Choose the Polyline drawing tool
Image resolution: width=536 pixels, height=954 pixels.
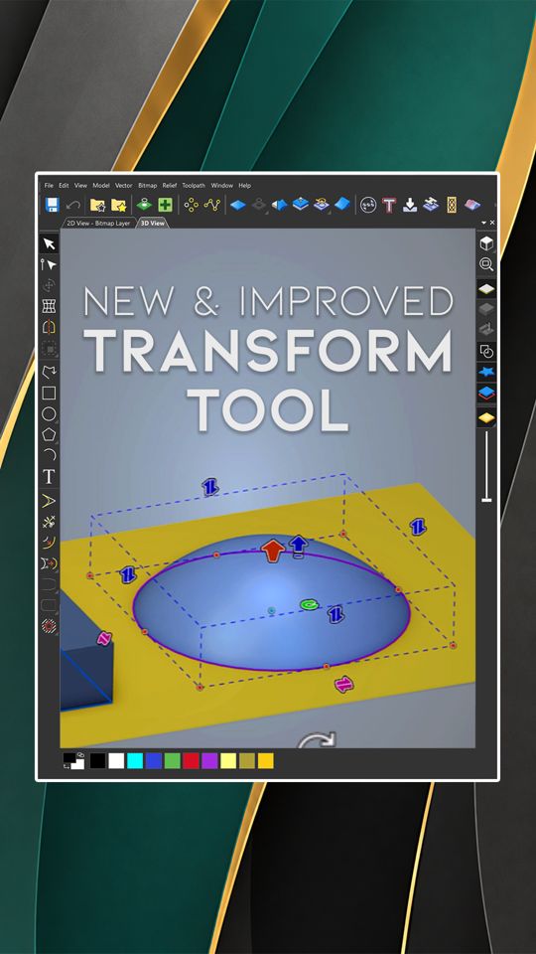49,371
